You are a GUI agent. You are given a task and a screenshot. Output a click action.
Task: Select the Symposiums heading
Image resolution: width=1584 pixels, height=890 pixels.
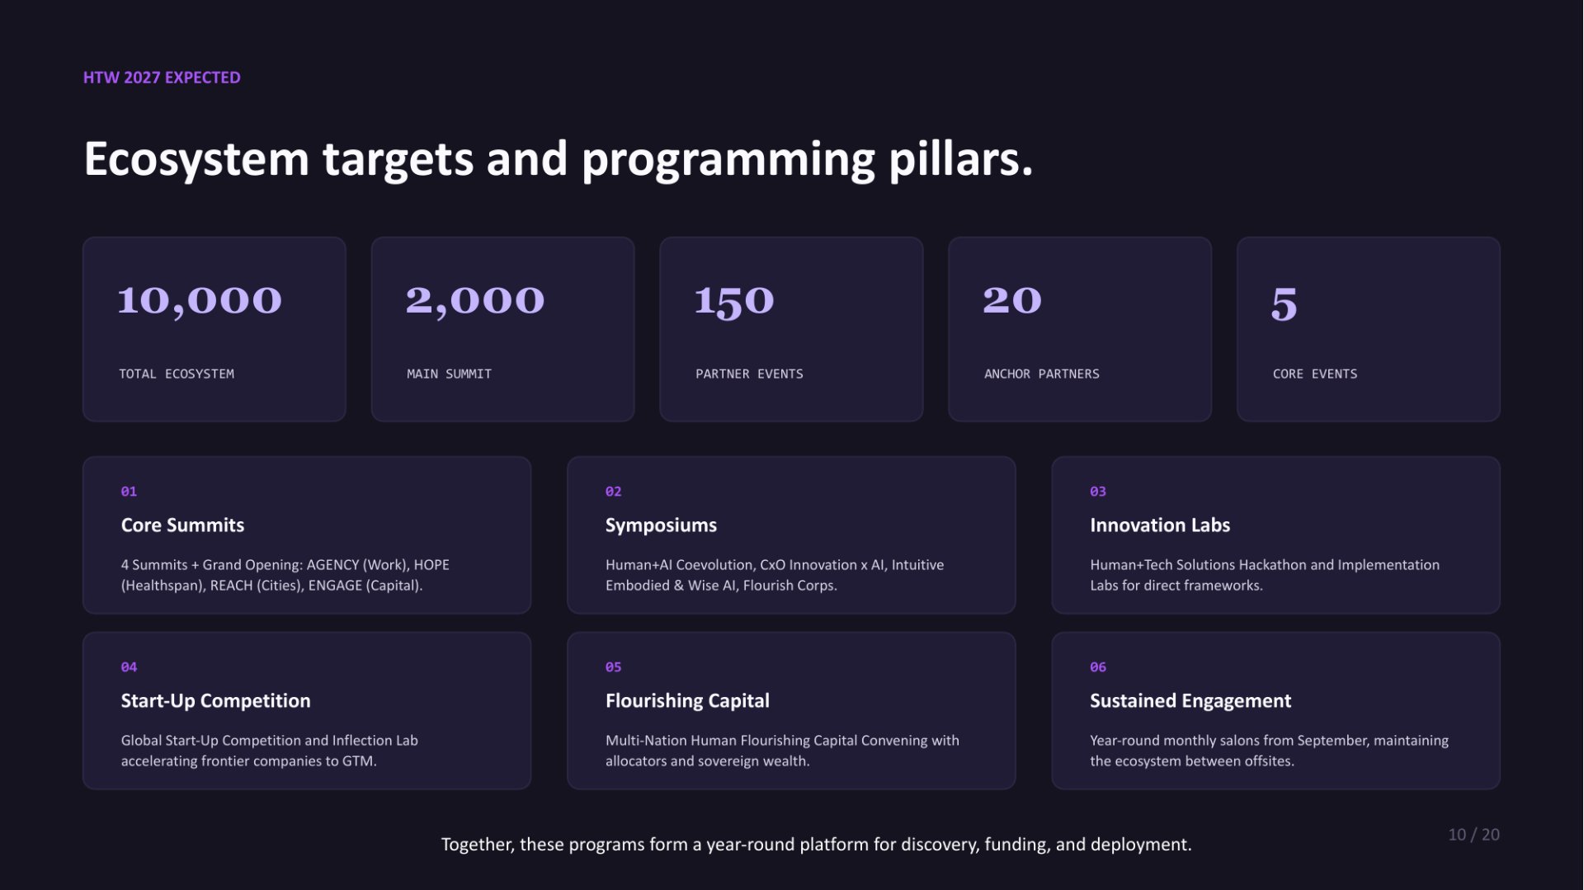tap(661, 525)
